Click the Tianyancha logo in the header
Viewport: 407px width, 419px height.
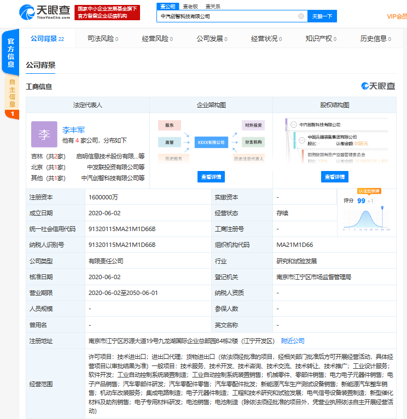[44, 13]
